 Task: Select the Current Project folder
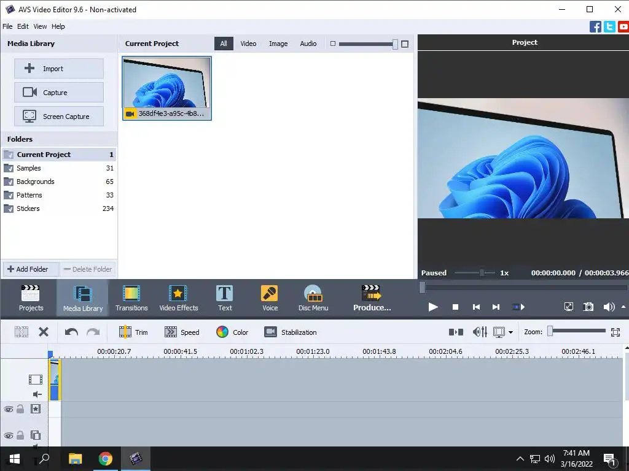(x=59, y=155)
